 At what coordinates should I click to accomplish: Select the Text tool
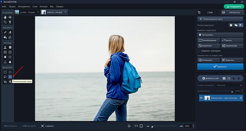pos(10,22)
